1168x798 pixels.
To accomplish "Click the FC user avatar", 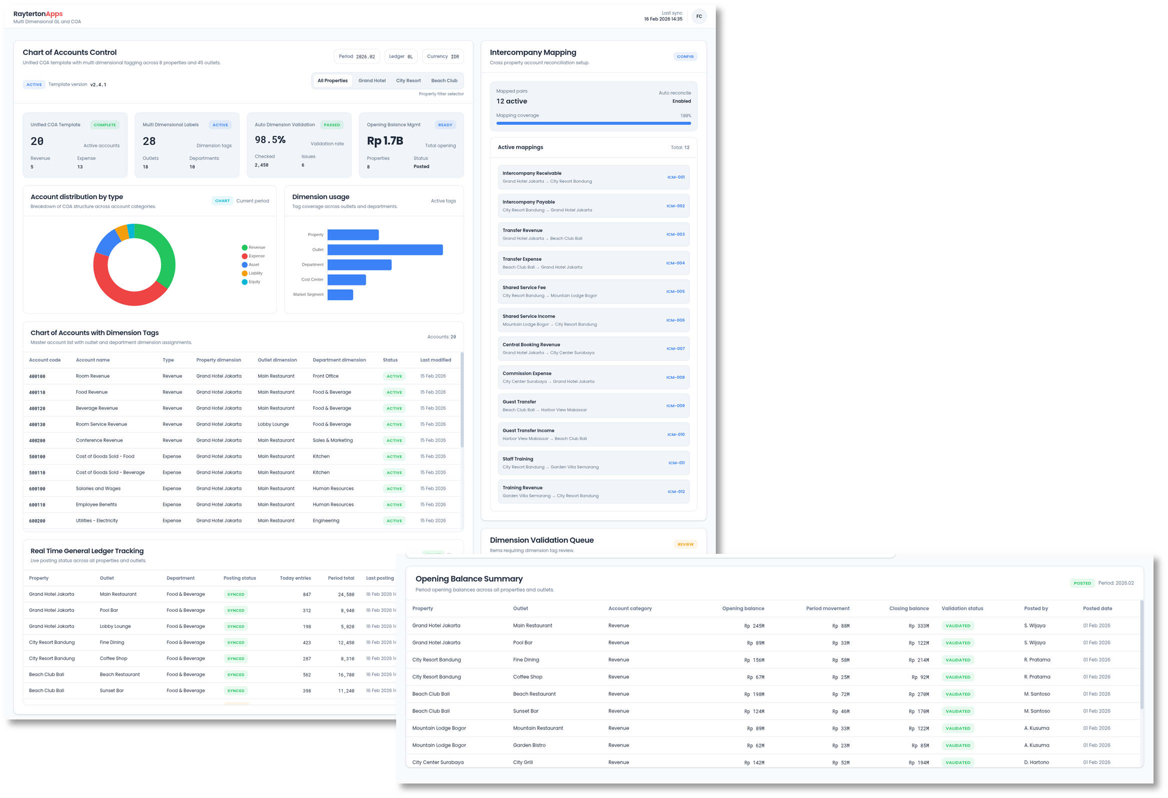I will click(x=699, y=17).
